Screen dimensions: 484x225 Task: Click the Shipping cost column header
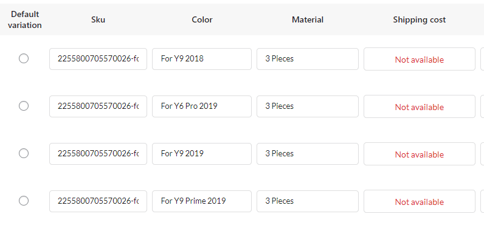[x=420, y=19]
